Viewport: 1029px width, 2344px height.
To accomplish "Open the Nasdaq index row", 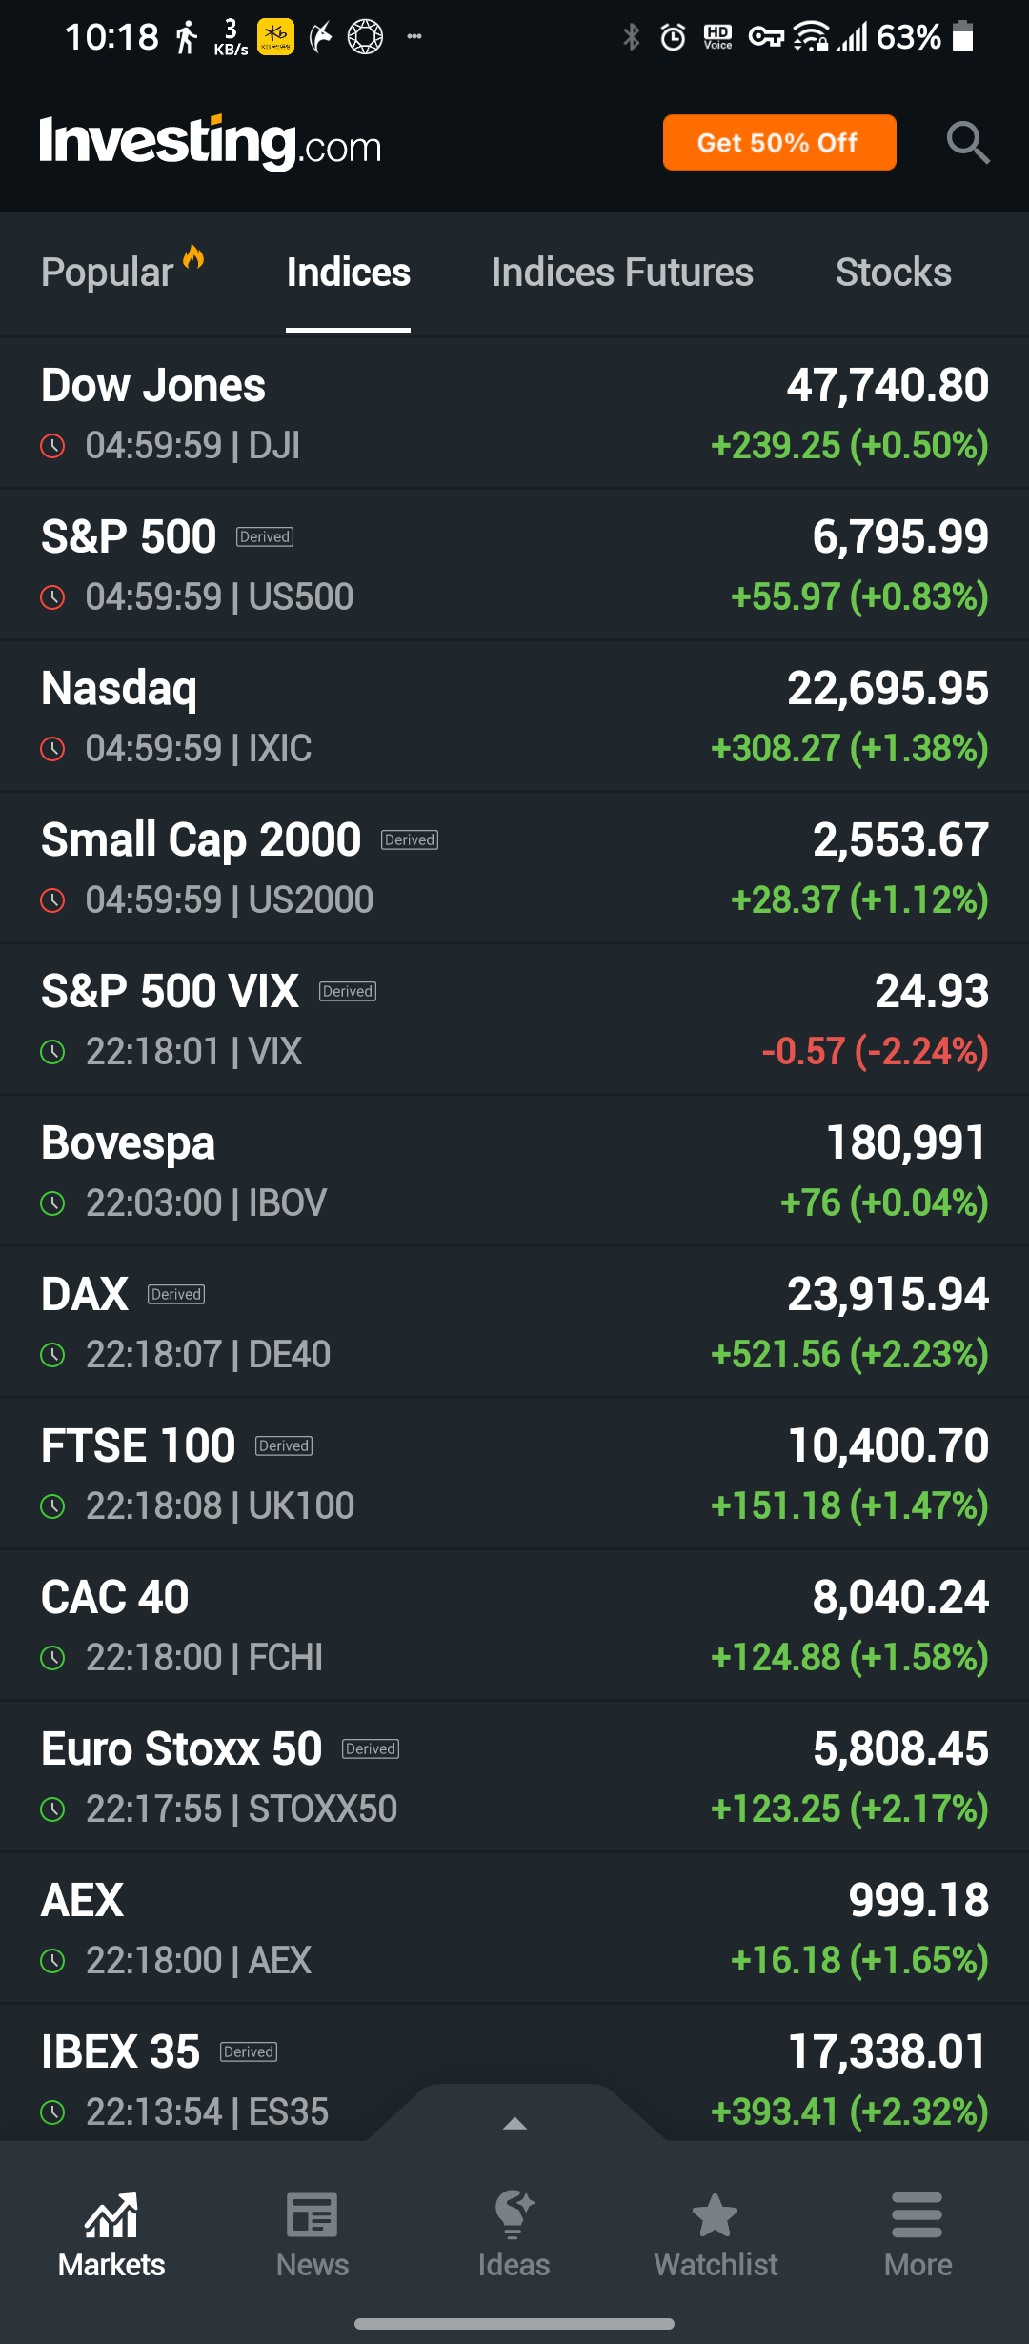I will [x=514, y=717].
